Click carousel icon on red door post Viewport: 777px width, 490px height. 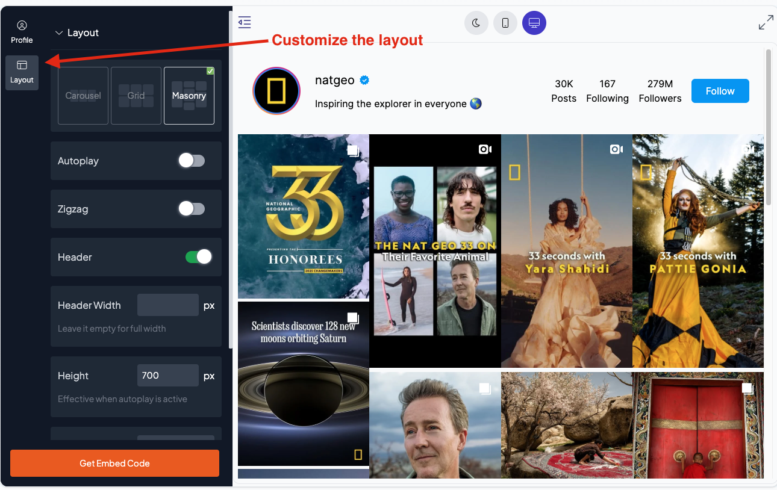[x=747, y=388]
